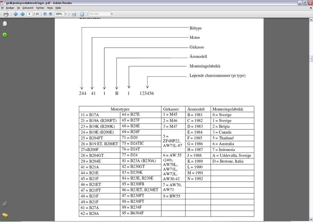This screenshot has height=222, width=313.
Task: Click the zoom in plus button
Action: (50, 14)
